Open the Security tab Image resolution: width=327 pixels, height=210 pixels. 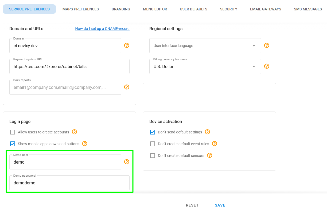[229, 9]
